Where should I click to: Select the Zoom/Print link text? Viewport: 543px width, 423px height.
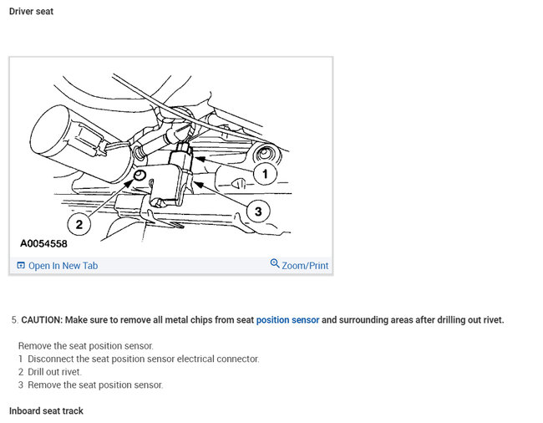pyautogui.click(x=305, y=266)
